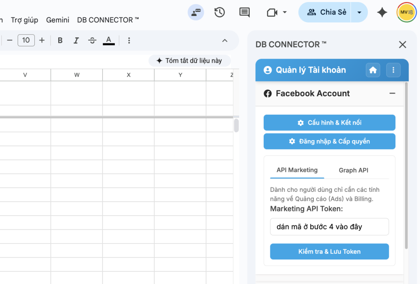
Task: Open Chia Sẻ share options arrow
Action: tap(359, 12)
